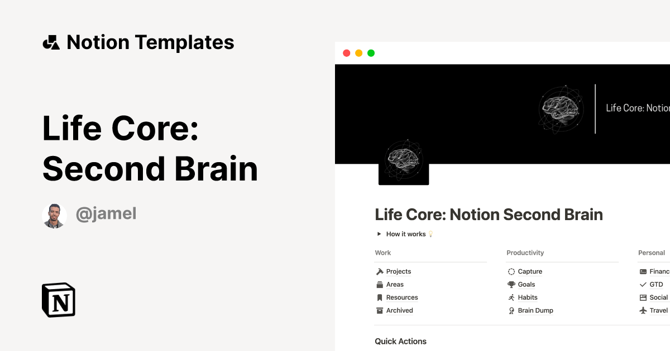Open the Social page under Personal
The width and height of the screenshot is (670, 351).
[x=658, y=298]
